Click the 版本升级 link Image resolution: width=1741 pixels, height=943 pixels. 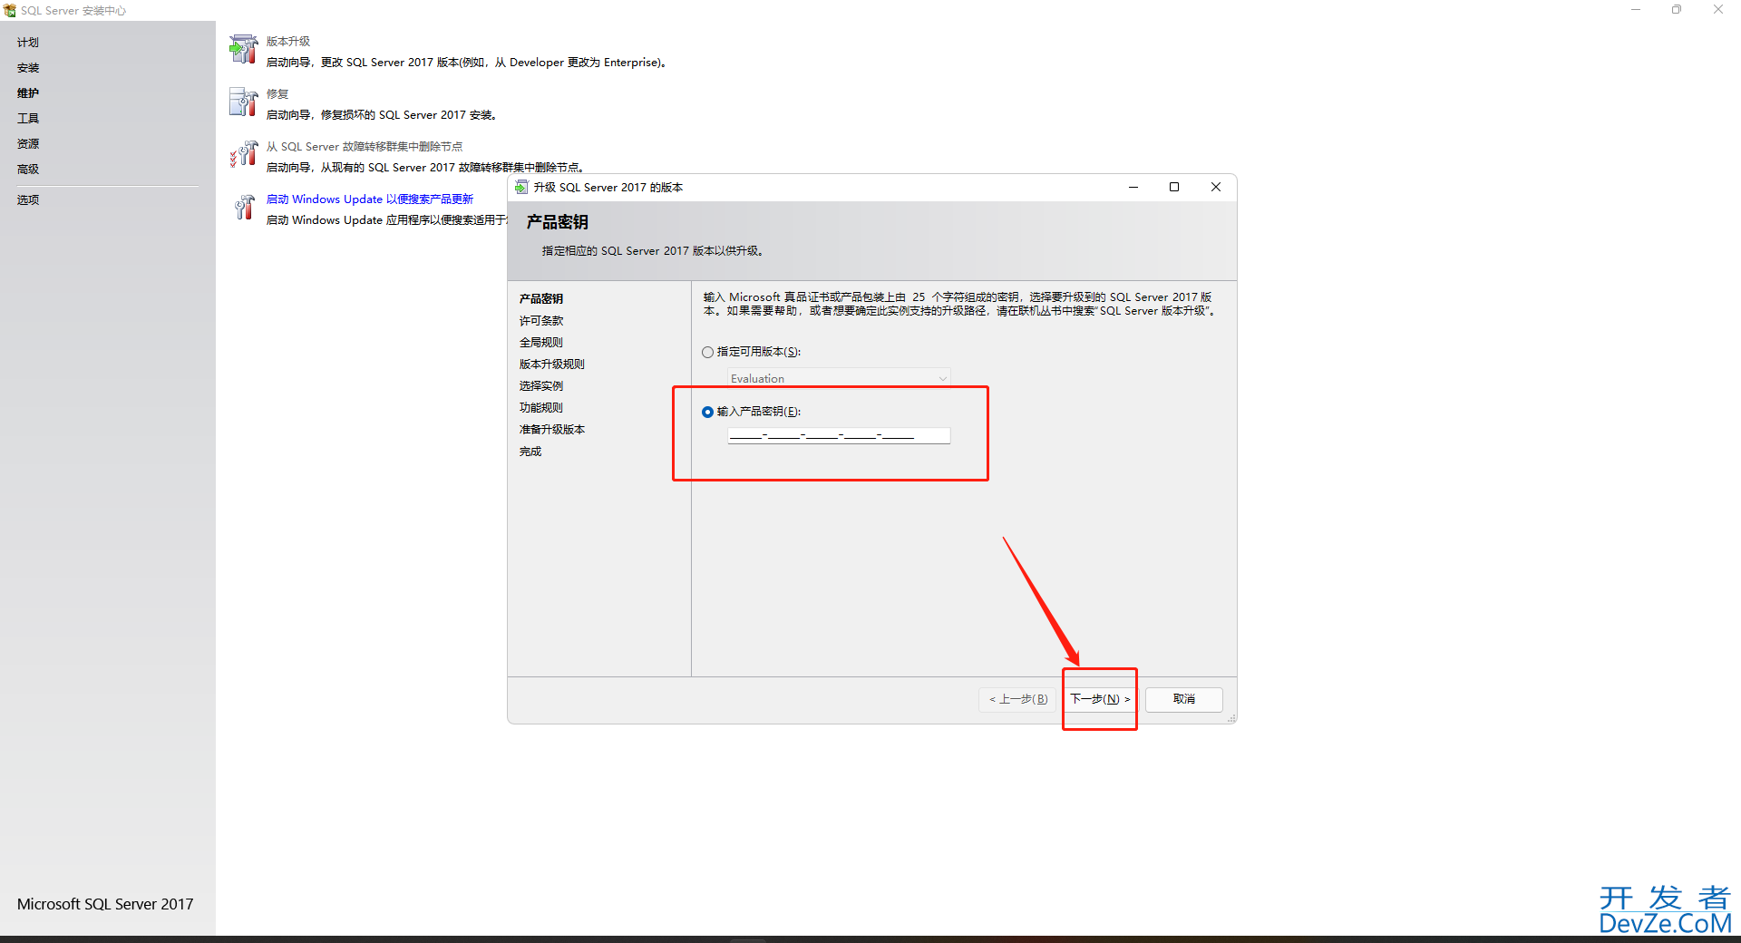click(288, 42)
